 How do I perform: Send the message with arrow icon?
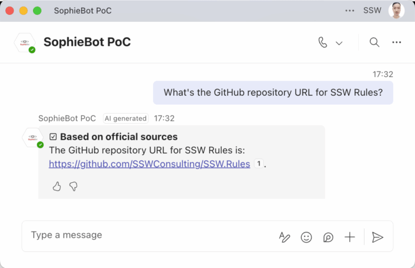tap(378, 237)
